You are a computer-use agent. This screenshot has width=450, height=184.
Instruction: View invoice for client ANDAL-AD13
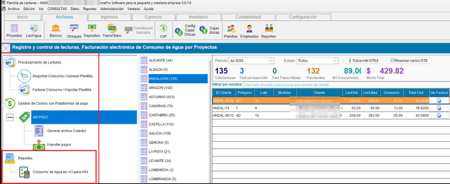(439, 115)
